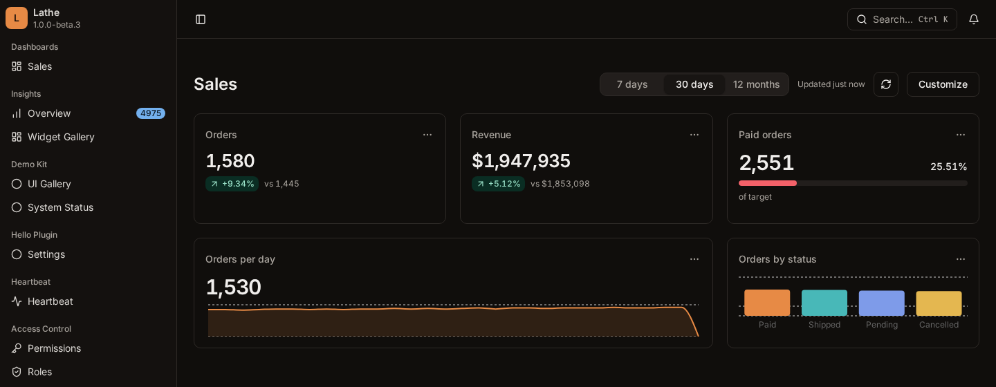Open Hello Plugin Settings

click(x=89, y=254)
